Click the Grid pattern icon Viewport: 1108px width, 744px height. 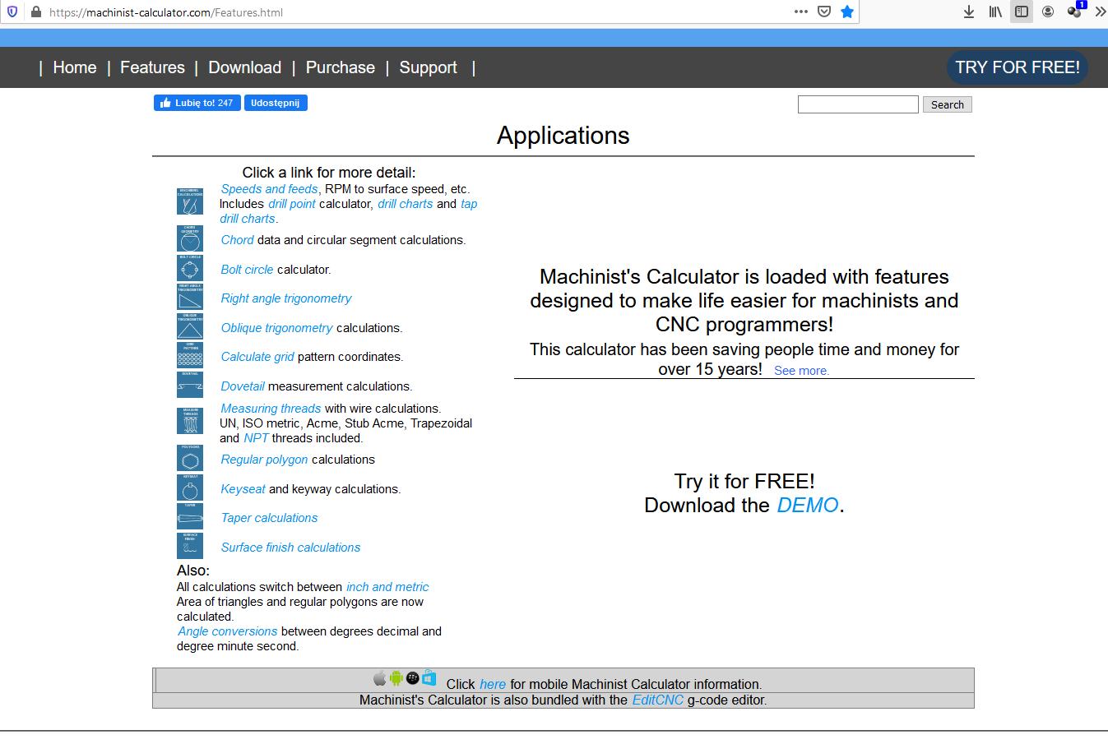click(x=190, y=355)
